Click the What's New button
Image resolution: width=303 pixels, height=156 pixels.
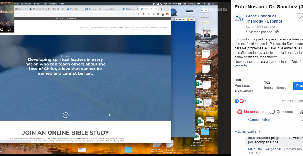[x=179, y=20]
